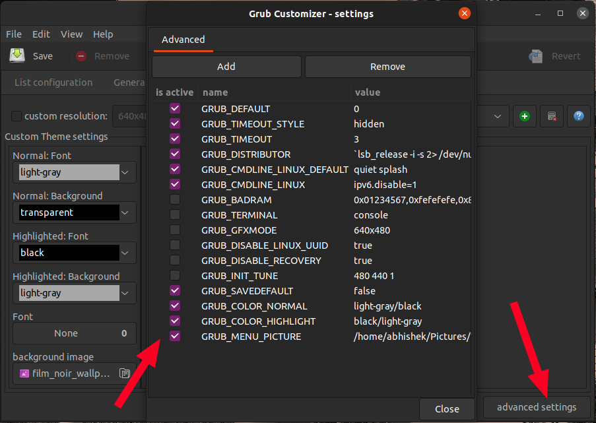Click the Revert toolbar icon
This screenshot has height=423, width=596.
tap(535, 56)
